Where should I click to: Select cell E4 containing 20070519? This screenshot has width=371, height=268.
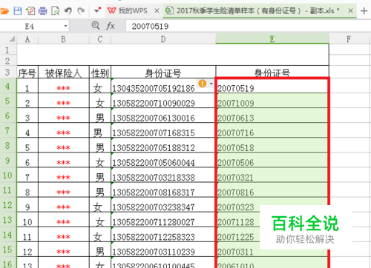coord(272,87)
